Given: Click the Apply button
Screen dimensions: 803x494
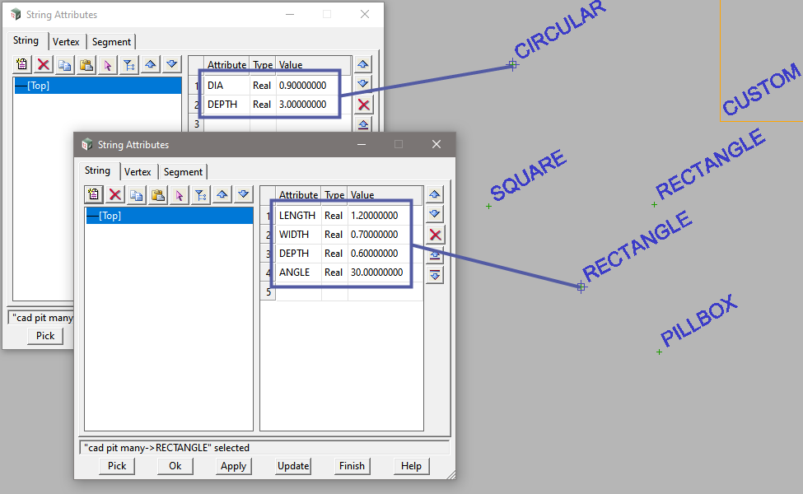Looking at the screenshot, I should [x=234, y=466].
